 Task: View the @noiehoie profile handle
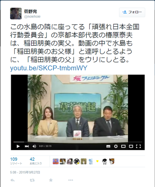coord(32,17)
